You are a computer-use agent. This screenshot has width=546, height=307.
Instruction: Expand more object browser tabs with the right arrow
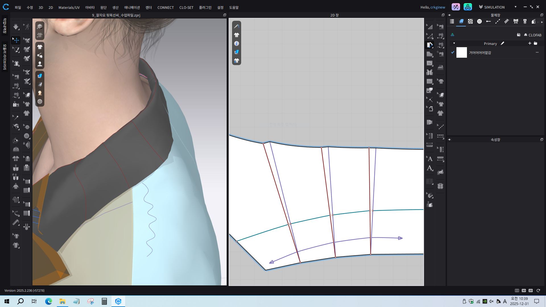point(542,22)
